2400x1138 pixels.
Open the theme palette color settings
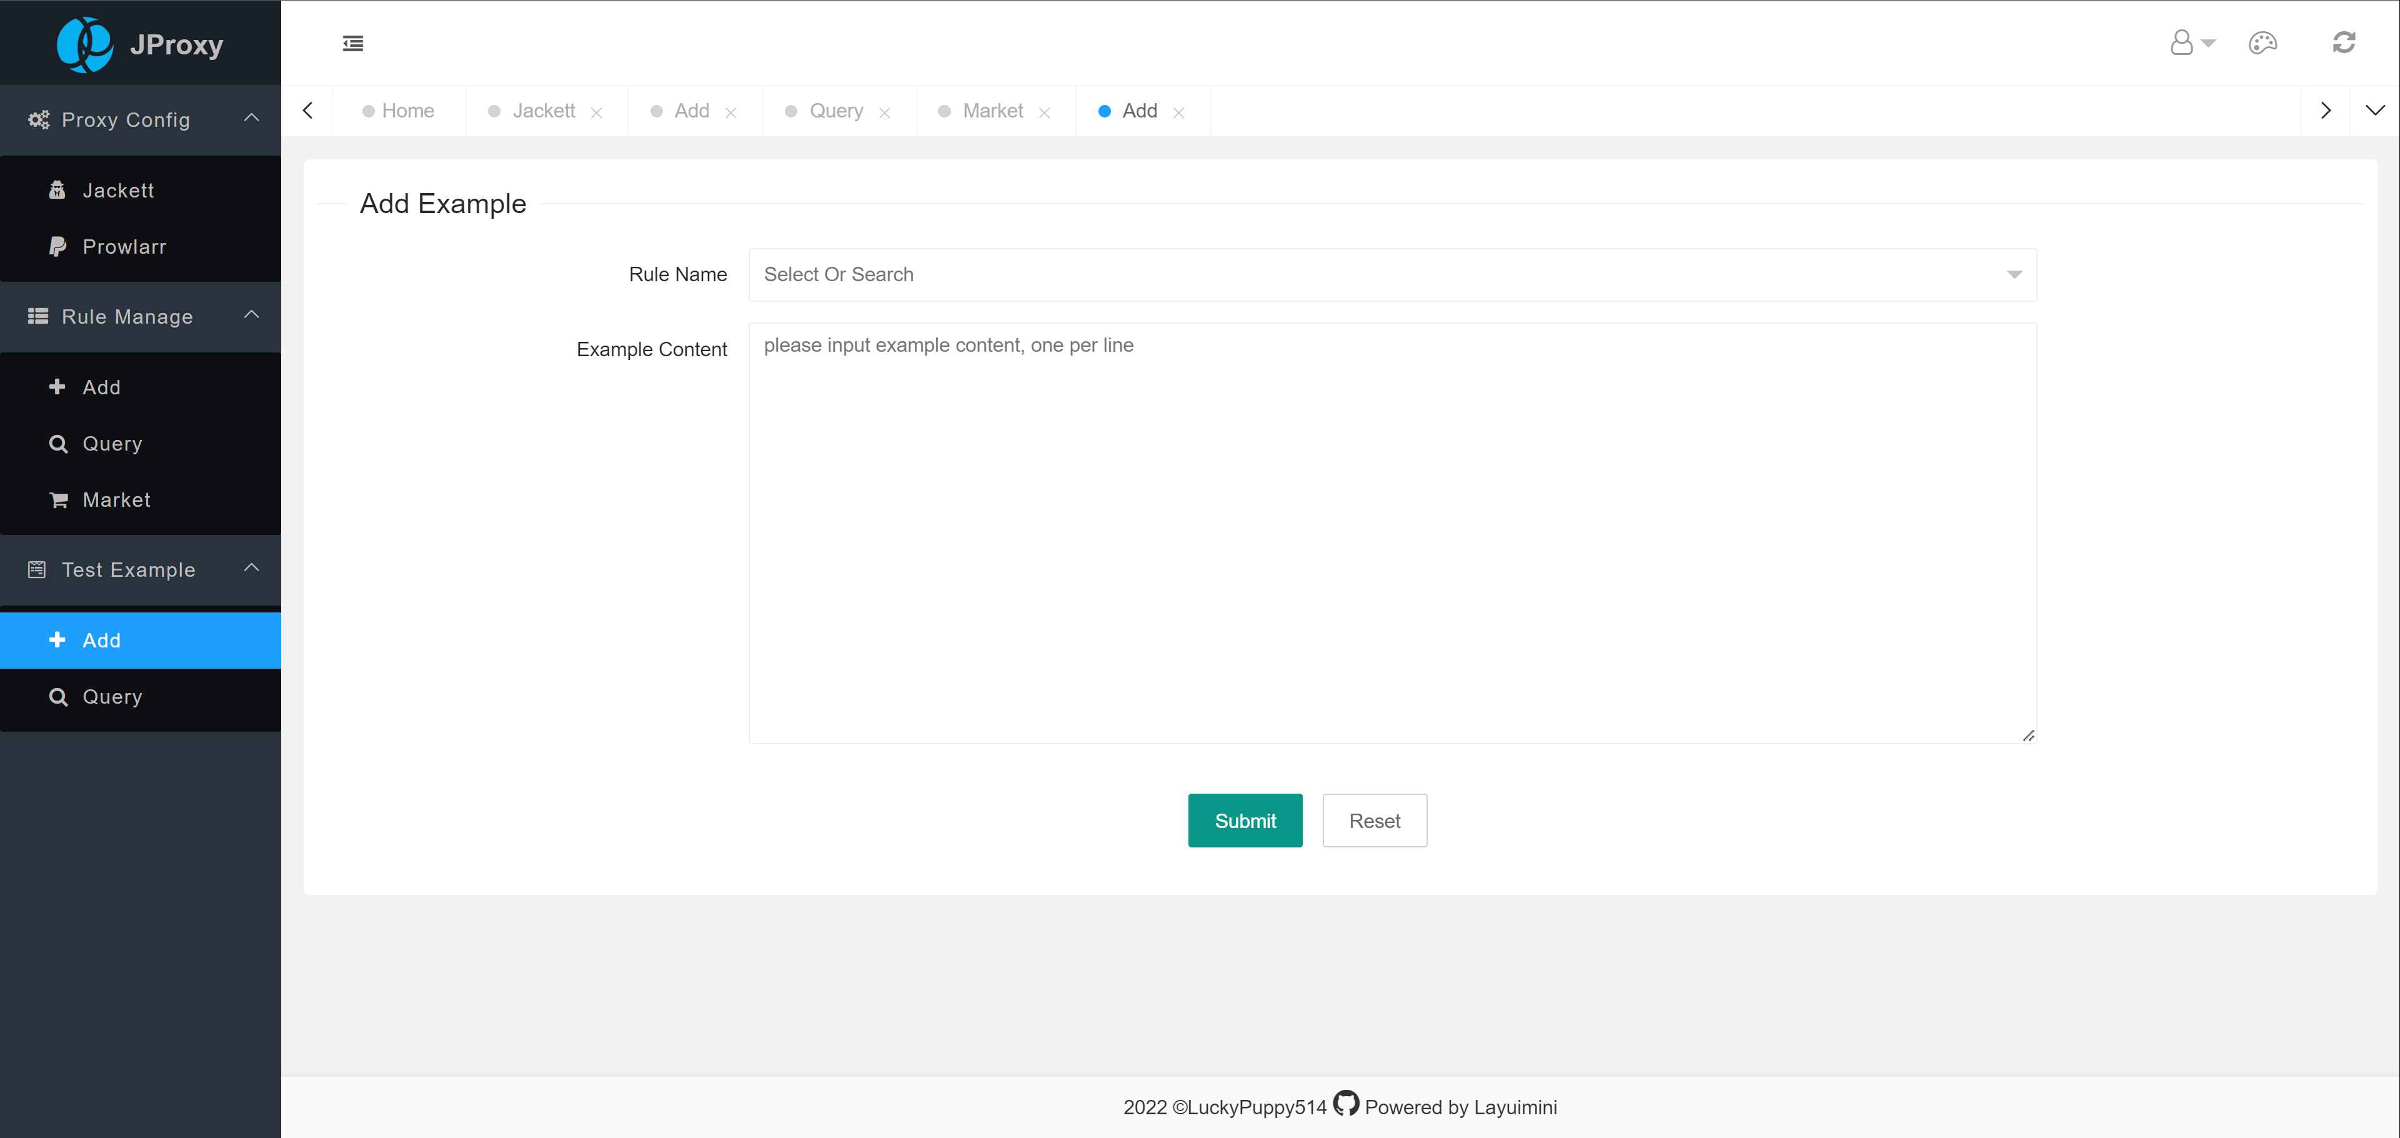point(2262,44)
